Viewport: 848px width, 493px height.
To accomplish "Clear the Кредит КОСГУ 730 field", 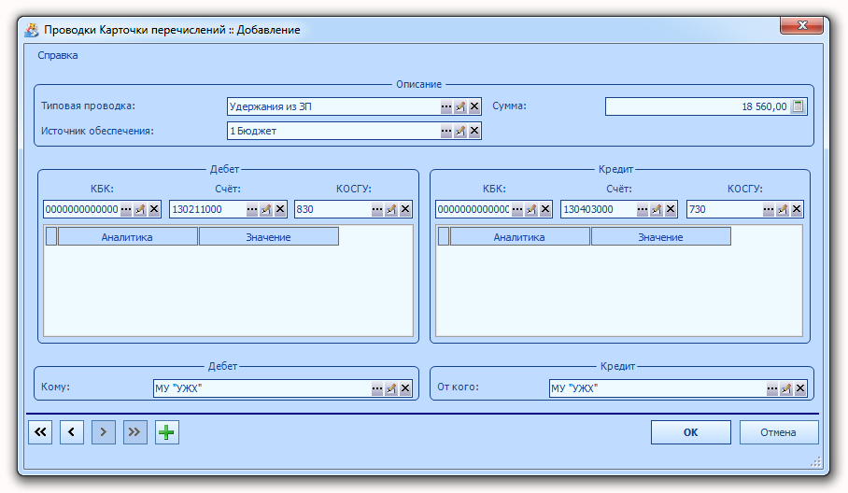I will click(797, 209).
